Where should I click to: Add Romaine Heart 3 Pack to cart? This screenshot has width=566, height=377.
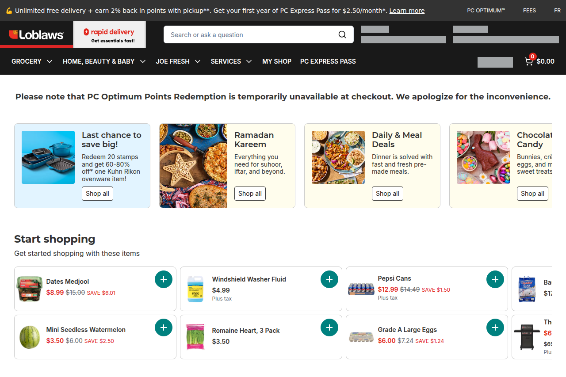point(329,327)
